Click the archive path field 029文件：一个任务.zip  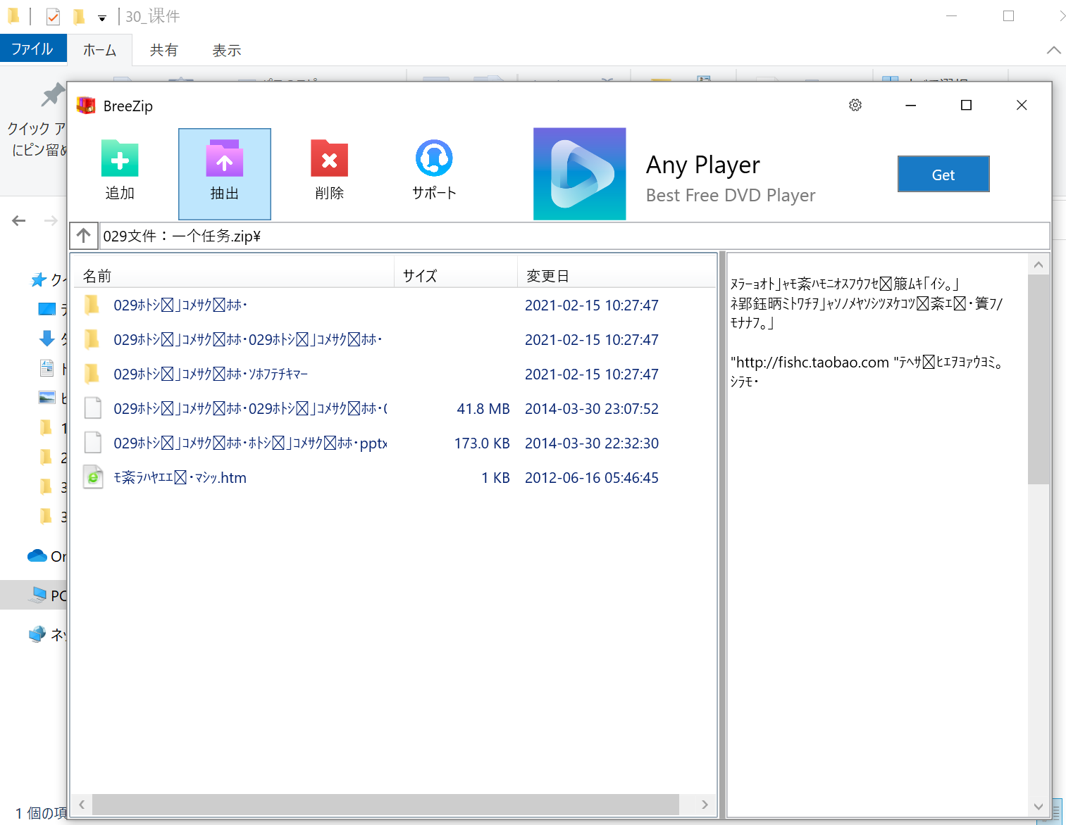tap(574, 236)
